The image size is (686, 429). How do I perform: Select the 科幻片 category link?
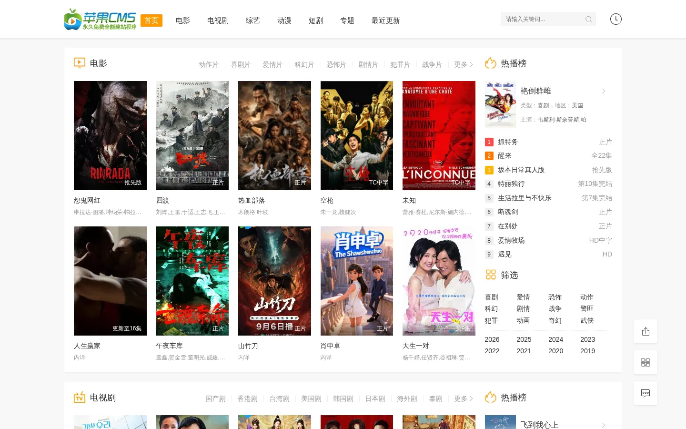[x=304, y=64]
